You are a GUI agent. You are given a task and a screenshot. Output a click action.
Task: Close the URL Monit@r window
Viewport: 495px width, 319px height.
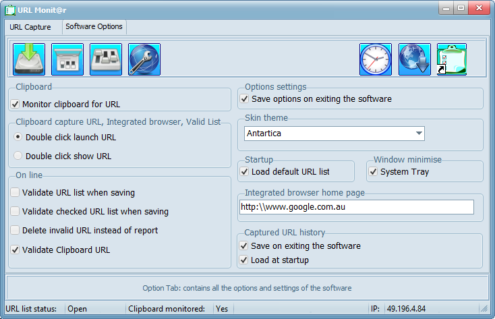pos(479,8)
